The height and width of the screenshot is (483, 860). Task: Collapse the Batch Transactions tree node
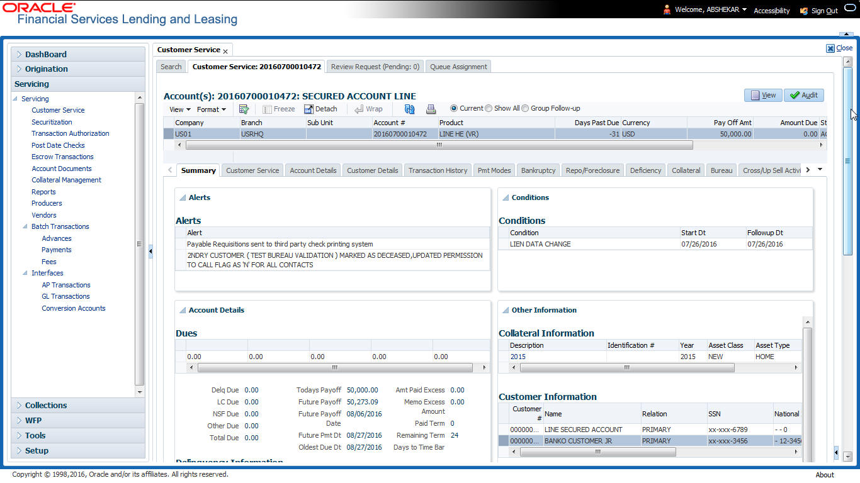(26, 226)
